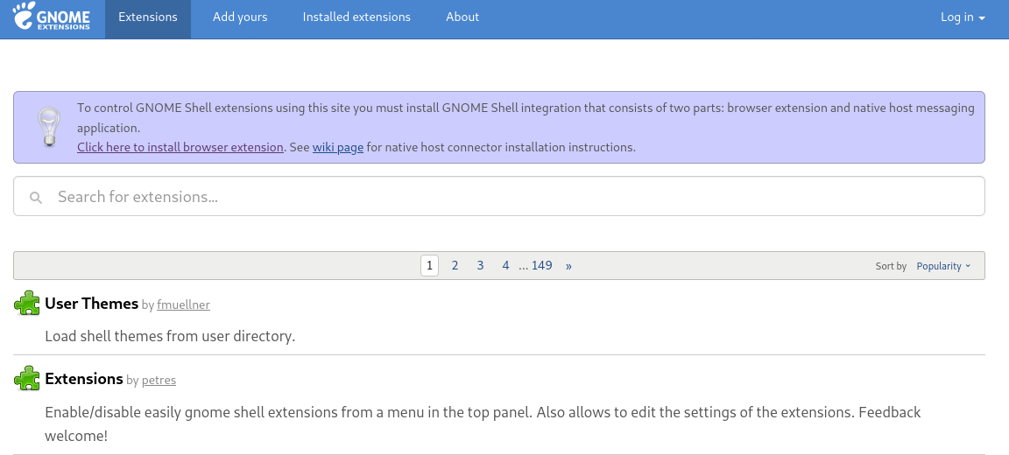Click the User Themes puzzle piece icon
Screen dimensions: 1009x455
(26, 303)
